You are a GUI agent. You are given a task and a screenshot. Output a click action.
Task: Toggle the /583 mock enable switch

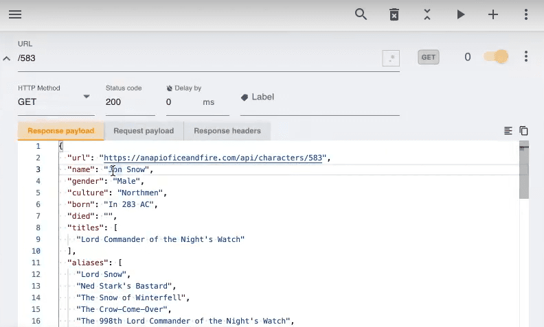pos(496,57)
